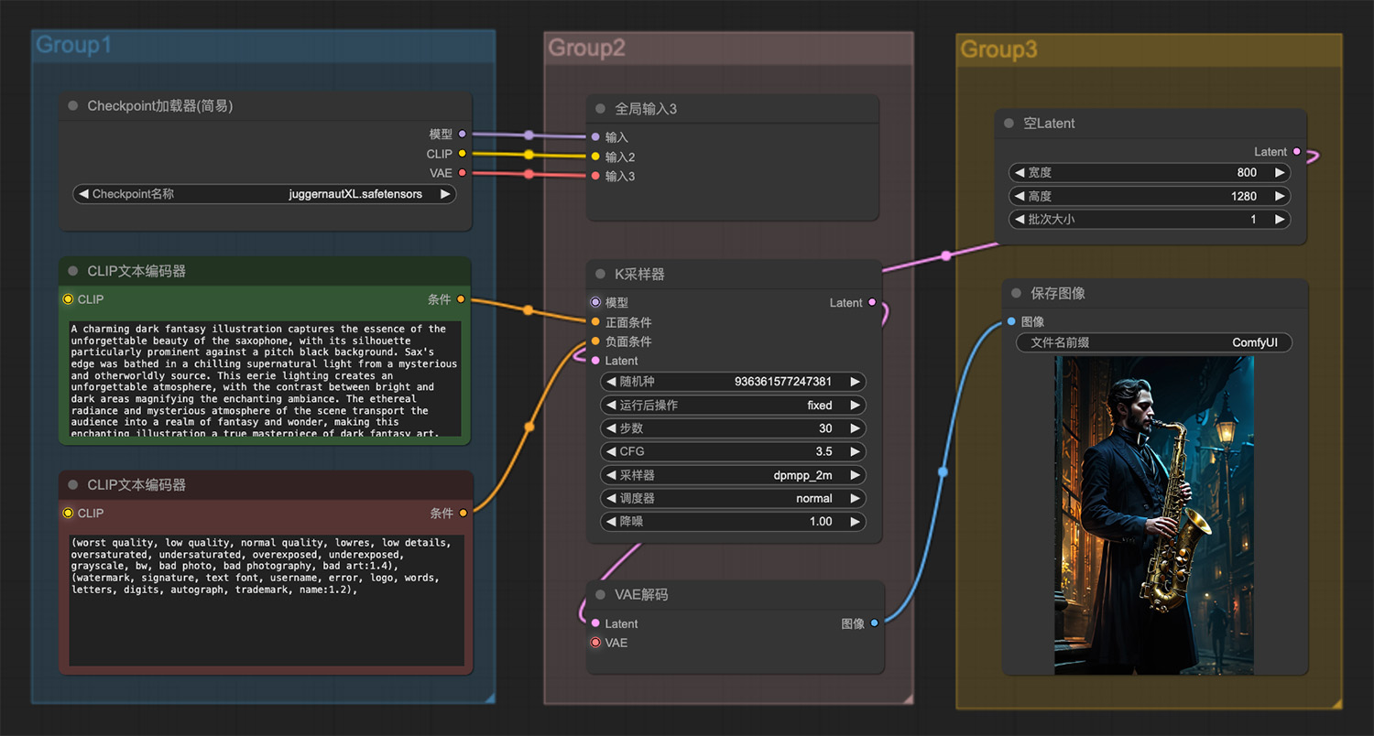The image size is (1374, 736).
Task: Click into the positive prompt text area
Action: tap(265, 379)
